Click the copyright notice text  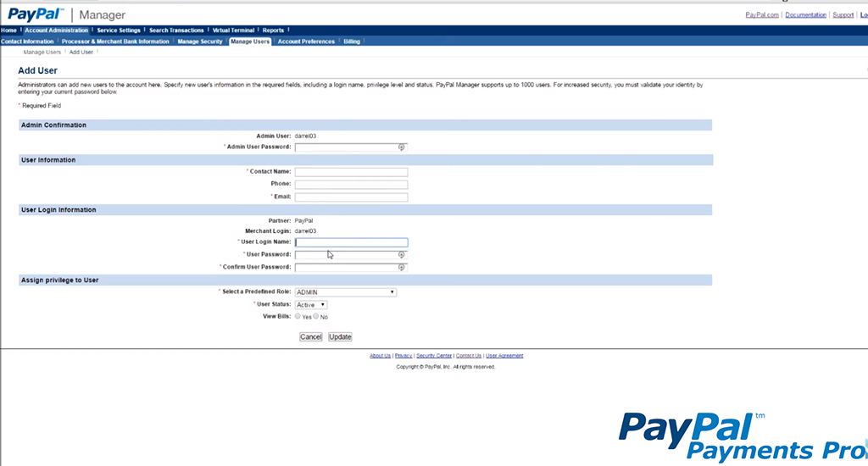(x=446, y=367)
